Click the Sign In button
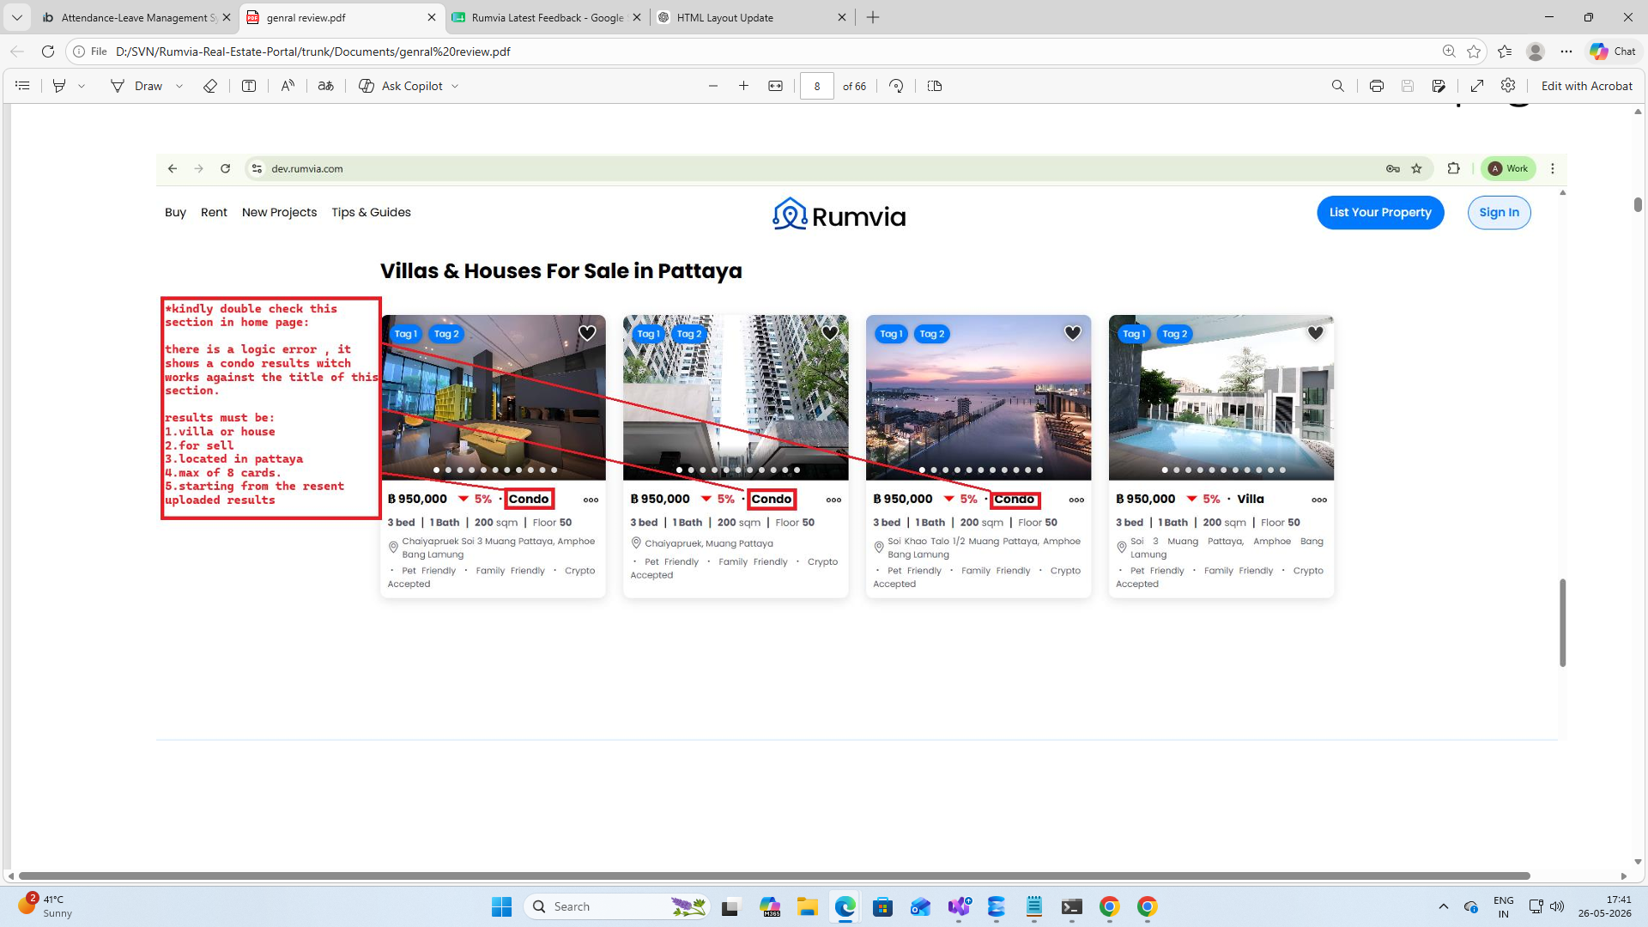The image size is (1648, 927). [1499, 213]
